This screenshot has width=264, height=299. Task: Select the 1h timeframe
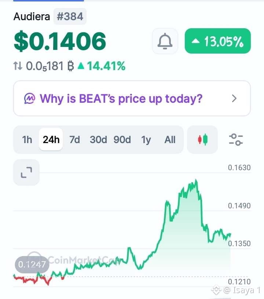point(27,139)
